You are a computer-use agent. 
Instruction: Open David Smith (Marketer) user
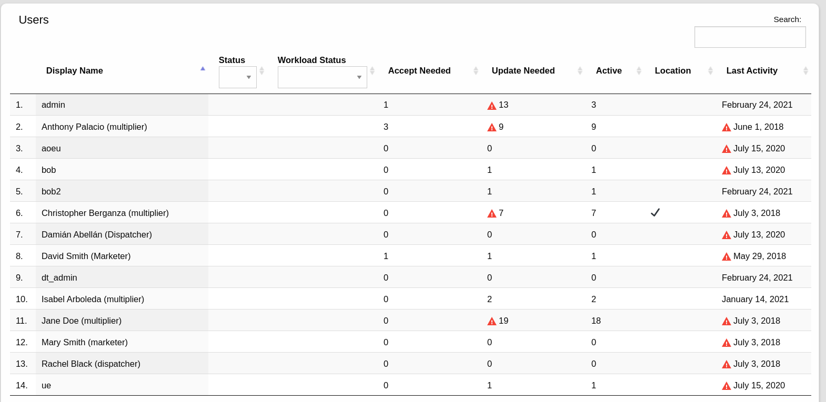click(x=86, y=256)
